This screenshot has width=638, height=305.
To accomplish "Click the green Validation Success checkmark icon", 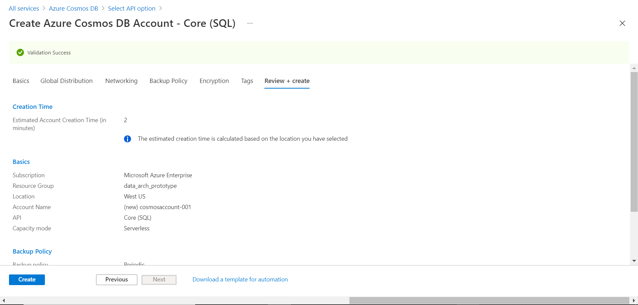I will point(20,52).
